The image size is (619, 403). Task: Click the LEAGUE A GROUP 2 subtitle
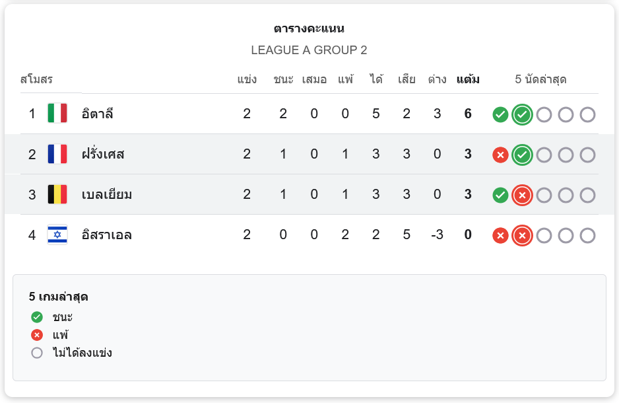pos(309,50)
